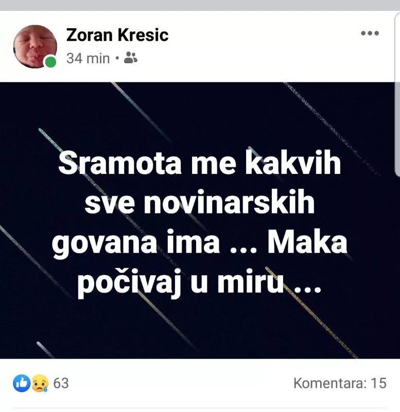400x412 pixels.
Task: Click the post text "Sramota me kakvih"
Action: pos(200,163)
